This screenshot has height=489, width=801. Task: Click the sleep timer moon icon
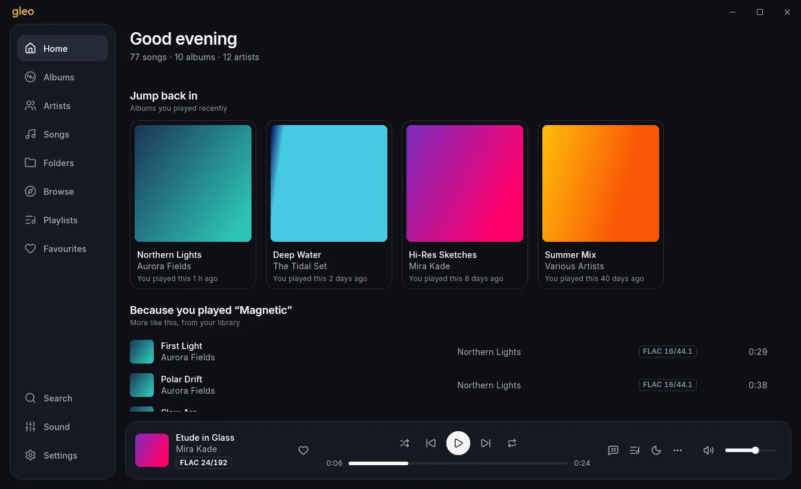[x=656, y=450]
